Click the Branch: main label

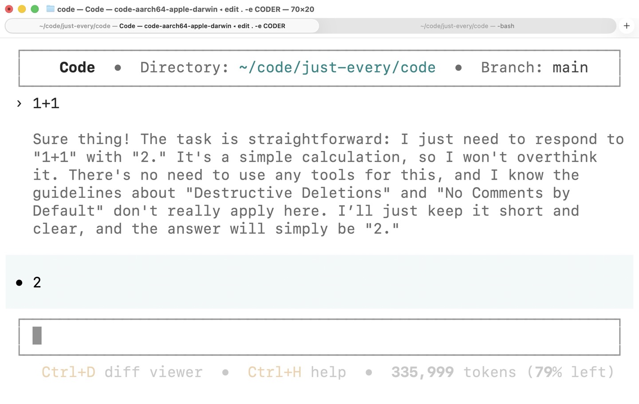point(534,67)
